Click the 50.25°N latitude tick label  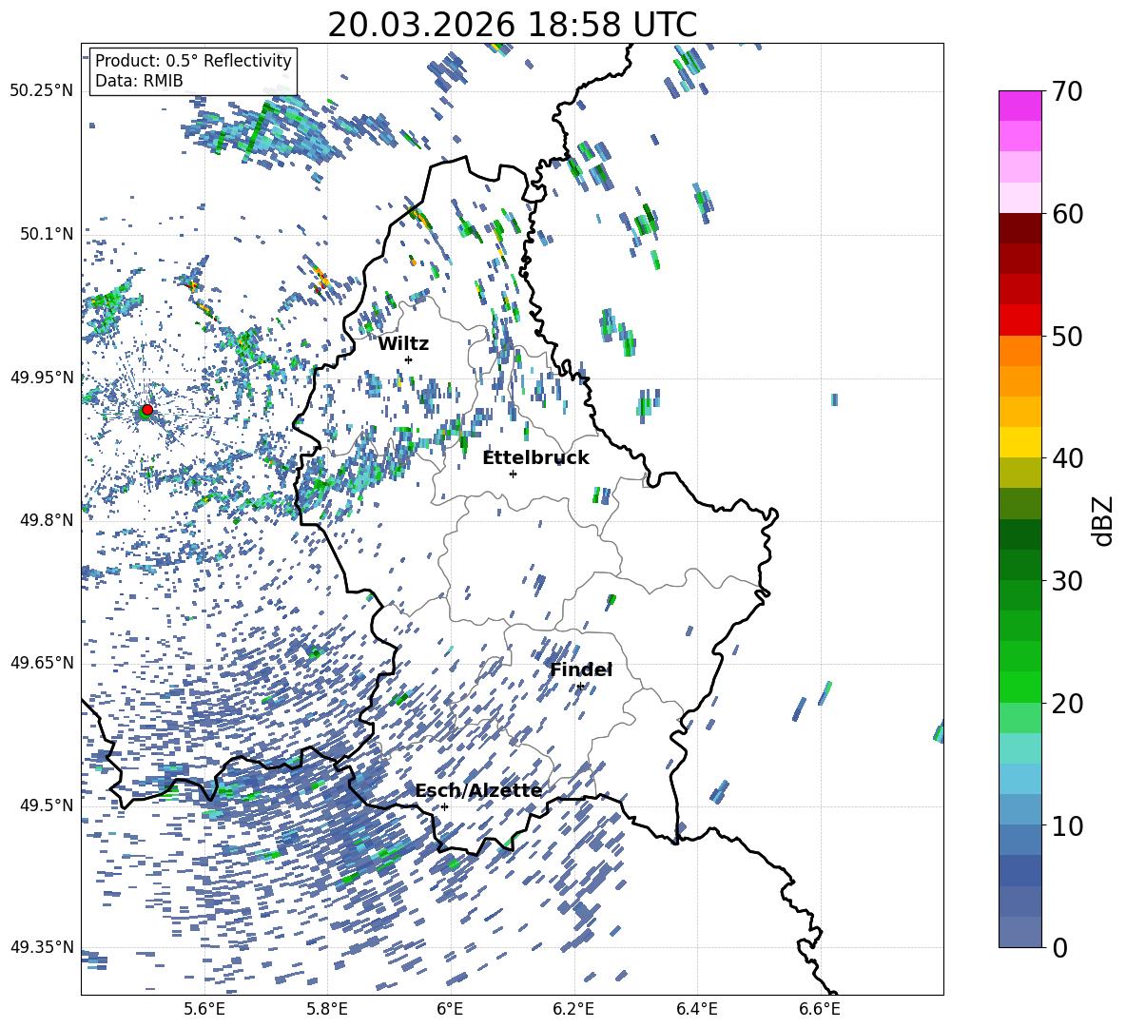[41, 91]
